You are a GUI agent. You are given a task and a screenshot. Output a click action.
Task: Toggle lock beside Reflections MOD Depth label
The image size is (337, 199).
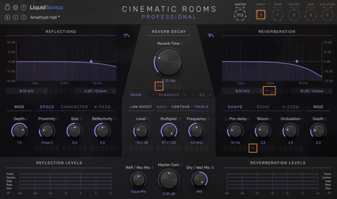coord(27,119)
